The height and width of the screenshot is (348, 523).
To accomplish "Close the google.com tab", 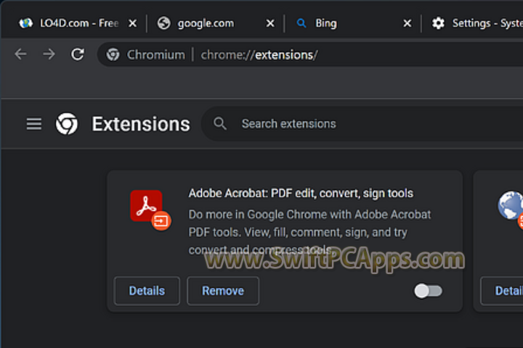I will [x=270, y=23].
